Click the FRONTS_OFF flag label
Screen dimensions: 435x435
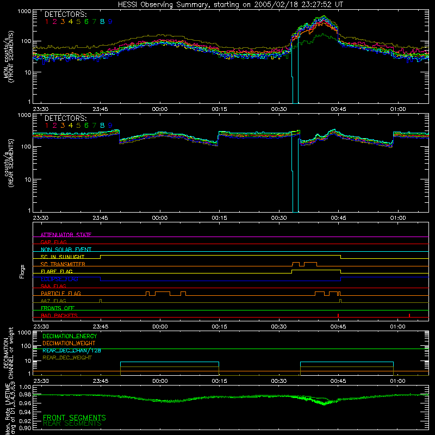pos(58,308)
